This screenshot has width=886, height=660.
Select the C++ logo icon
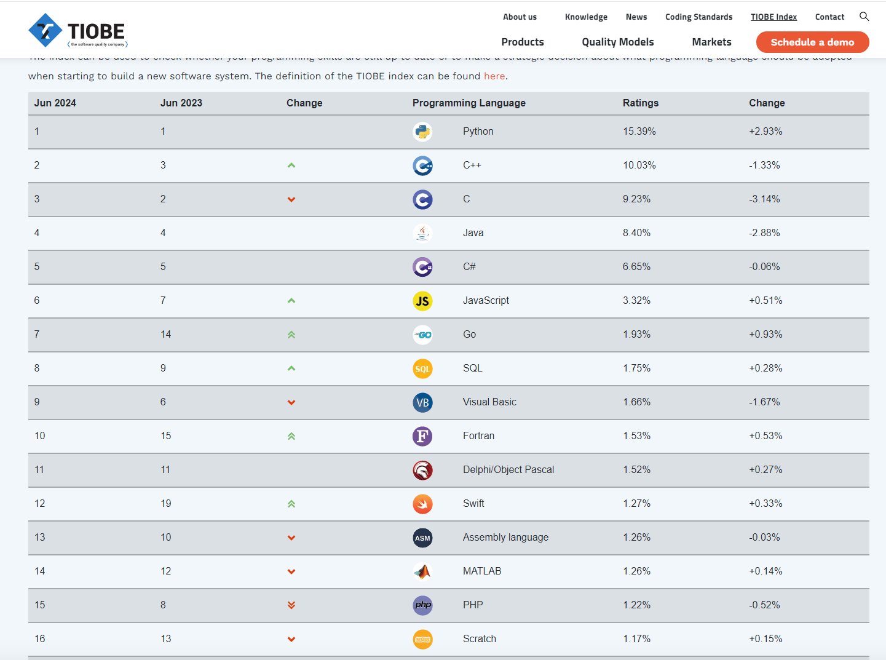[x=422, y=165]
